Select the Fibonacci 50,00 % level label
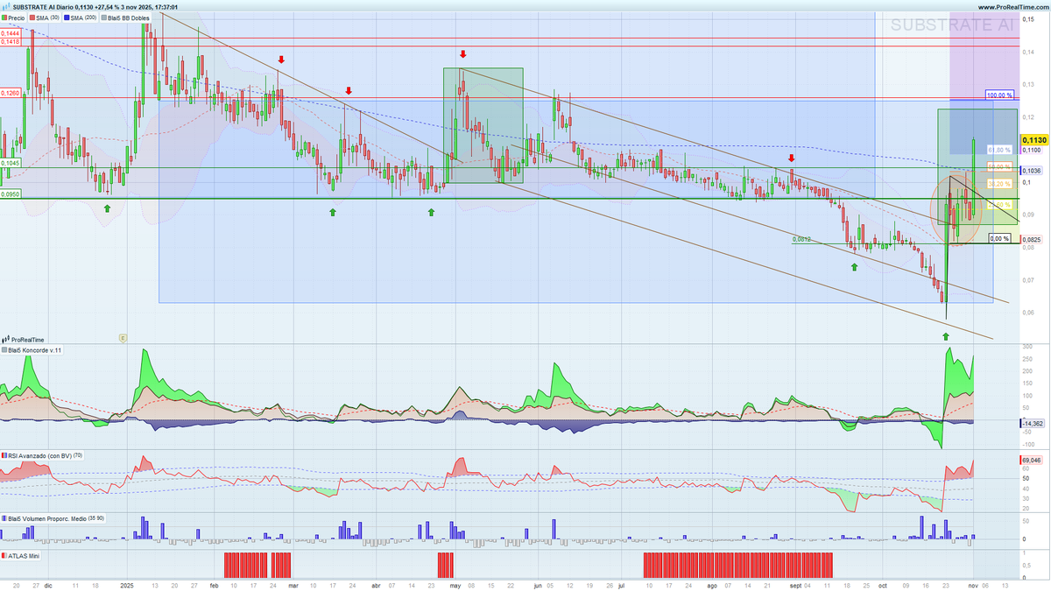The image size is (1051, 591). click(x=1000, y=165)
